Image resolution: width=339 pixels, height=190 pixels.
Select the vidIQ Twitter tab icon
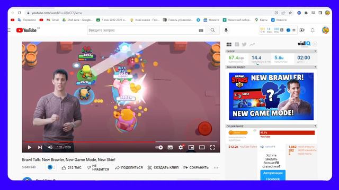[x=244, y=44]
